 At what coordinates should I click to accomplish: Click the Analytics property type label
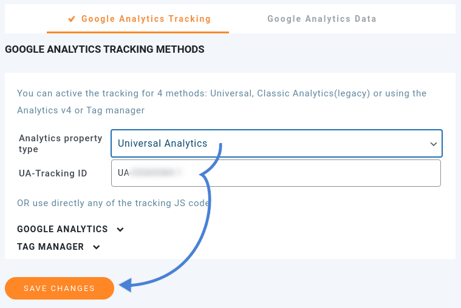pos(61,144)
